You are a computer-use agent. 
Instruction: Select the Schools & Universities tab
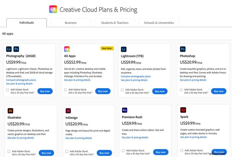[159, 23]
